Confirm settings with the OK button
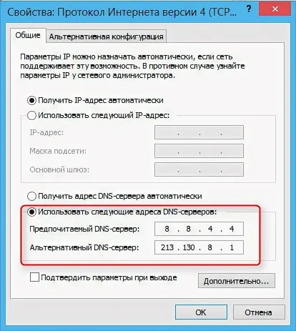This screenshot has width=296, height=331. pyautogui.click(x=201, y=312)
